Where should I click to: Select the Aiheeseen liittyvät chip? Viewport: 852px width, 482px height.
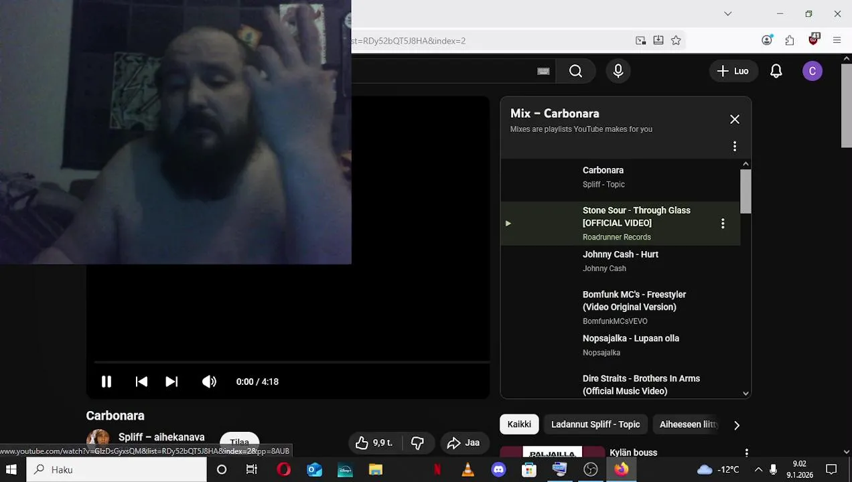point(688,424)
